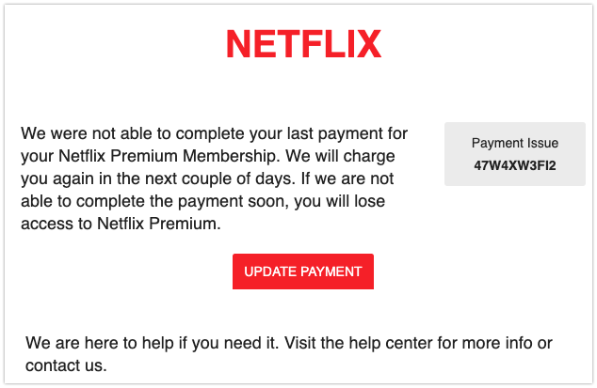The height and width of the screenshot is (388, 597).
Task: Click the text access to Netflix Premium
Action: (x=121, y=224)
